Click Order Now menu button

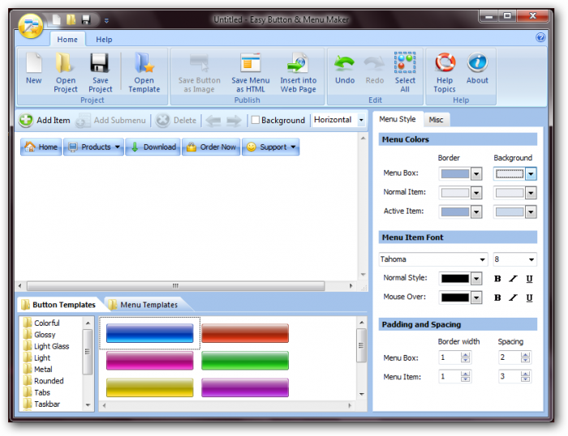pyautogui.click(x=211, y=147)
